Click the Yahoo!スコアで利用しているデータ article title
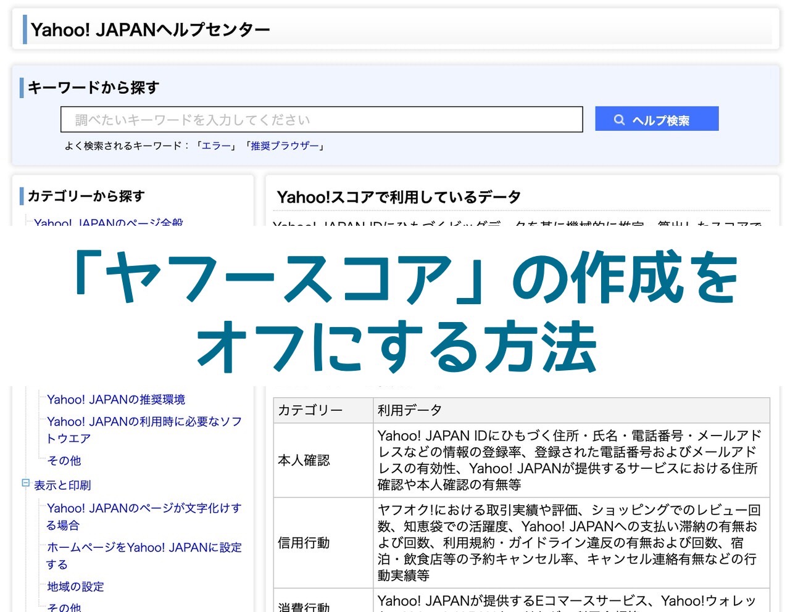The width and height of the screenshot is (790, 612). pyautogui.click(x=399, y=197)
